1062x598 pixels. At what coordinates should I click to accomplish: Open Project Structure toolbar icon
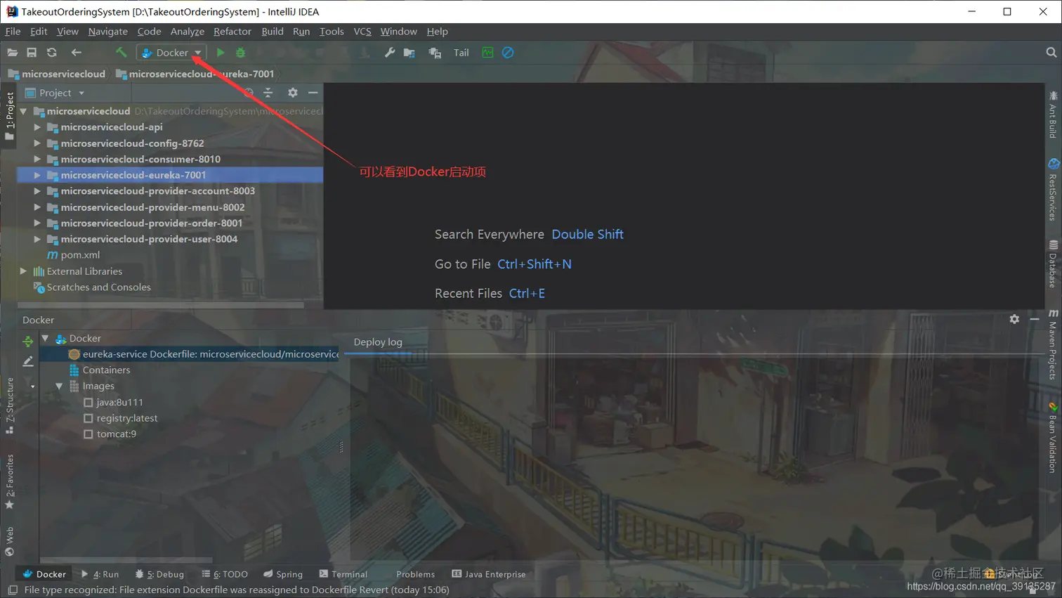(x=409, y=53)
